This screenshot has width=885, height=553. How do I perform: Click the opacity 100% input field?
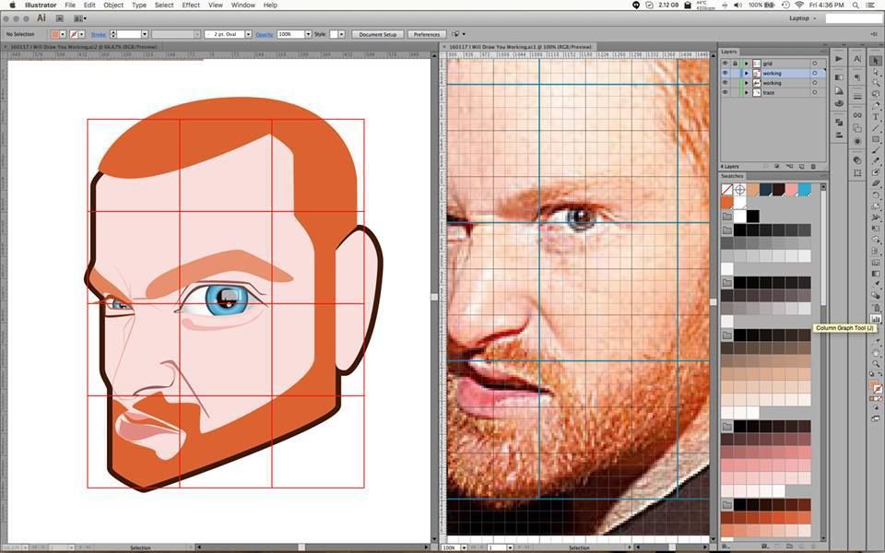[x=290, y=34]
